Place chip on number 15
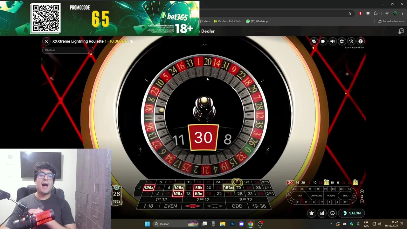Viewport: 407px width, 229px height. point(190,182)
